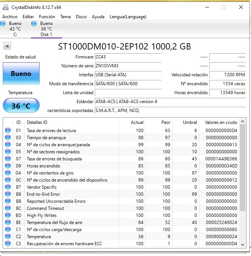
Task: Click status orb for ID 04 row
Action: click(x=8, y=144)
